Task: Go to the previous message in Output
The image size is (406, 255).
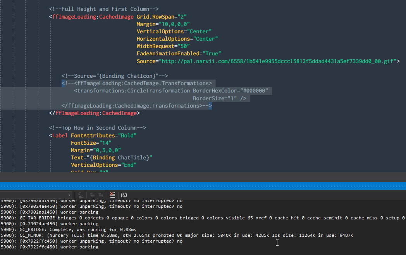Action: 92,195
